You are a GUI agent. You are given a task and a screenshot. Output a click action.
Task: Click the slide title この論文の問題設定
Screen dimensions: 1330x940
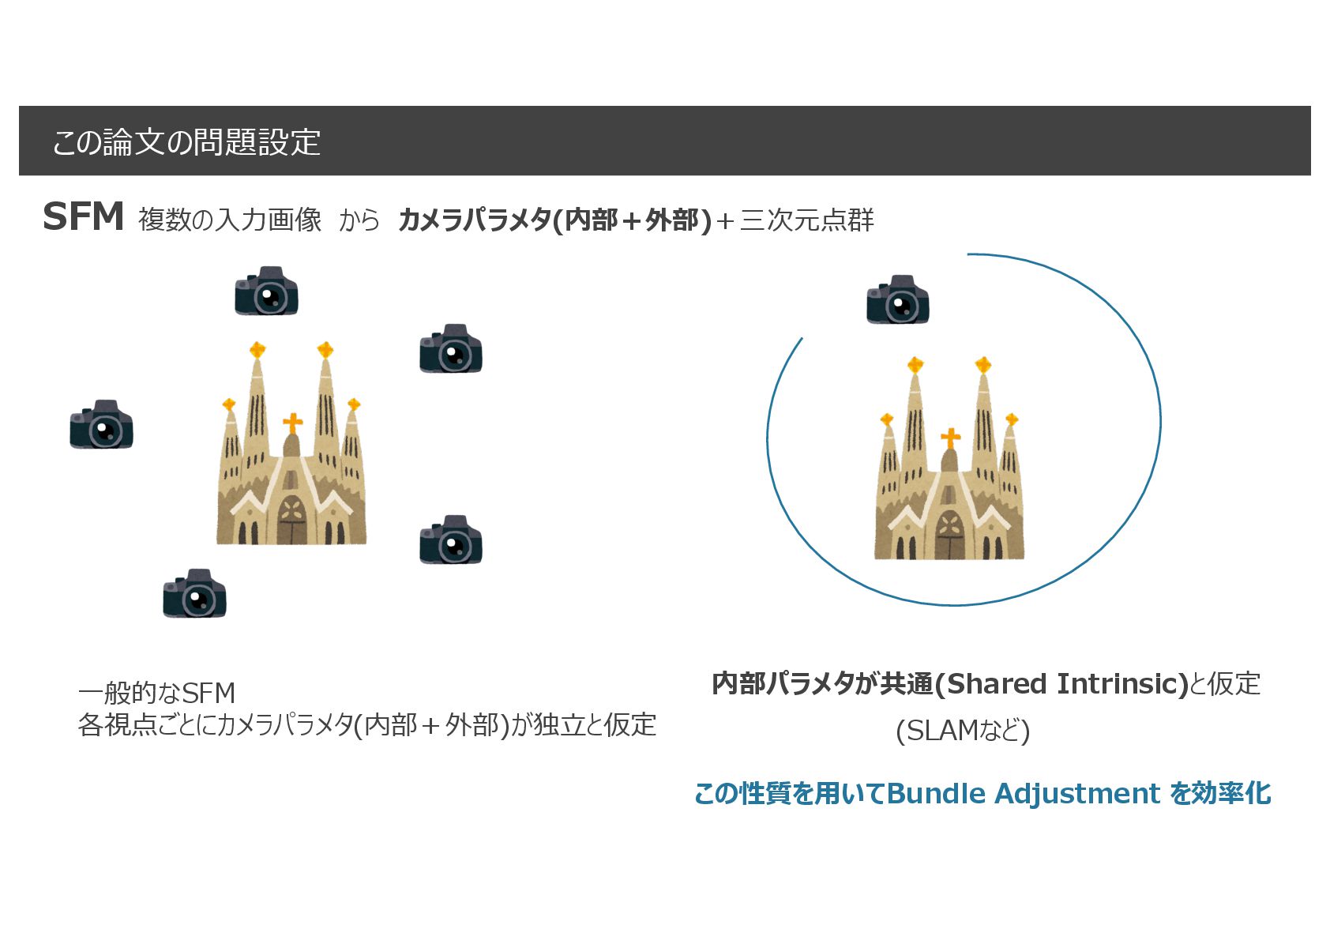pyautogui.click(x=186, y=142)
